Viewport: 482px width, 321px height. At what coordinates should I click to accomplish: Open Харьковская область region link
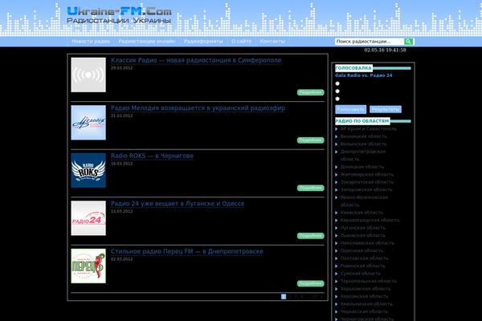pos(366,289)
